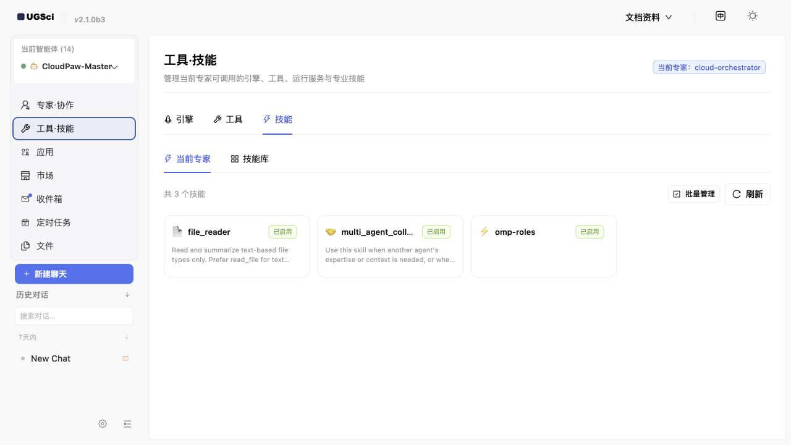This screenshot has width=791, height=445.
Task: Collapse the 历史对话 section arrow
Action: click(x=127, y=295)
